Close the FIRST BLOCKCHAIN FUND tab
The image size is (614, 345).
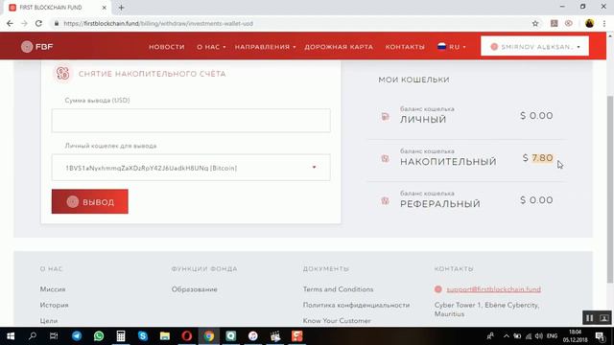pos(105,8)
